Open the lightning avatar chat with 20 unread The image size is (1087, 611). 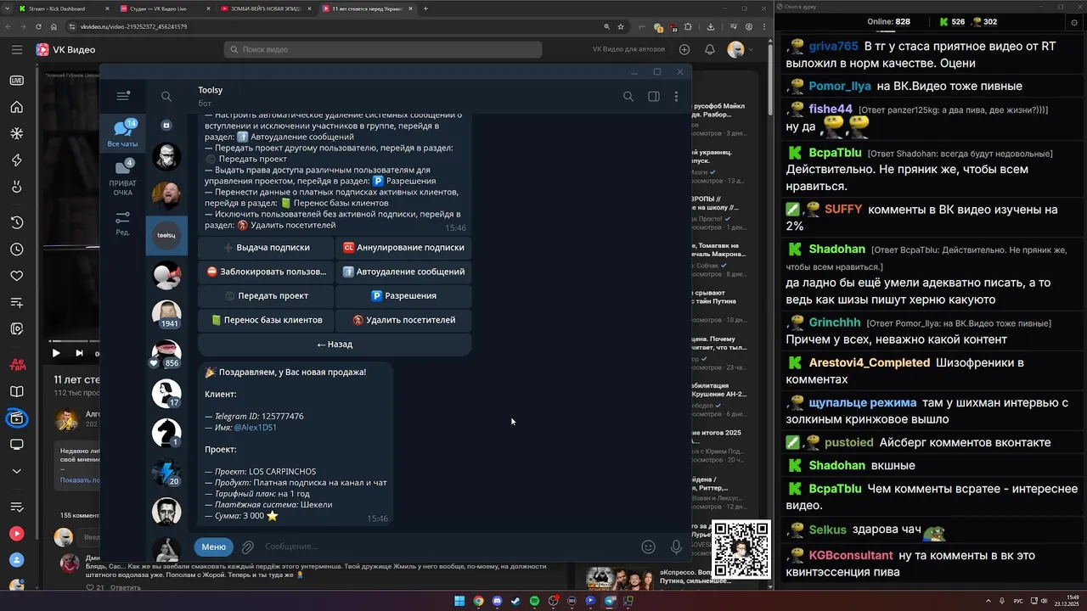coord(166,473)
